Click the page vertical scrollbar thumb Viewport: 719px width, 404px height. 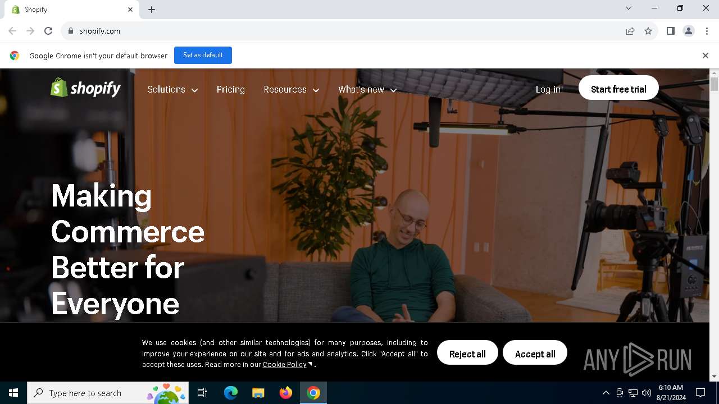pos(715,85)
